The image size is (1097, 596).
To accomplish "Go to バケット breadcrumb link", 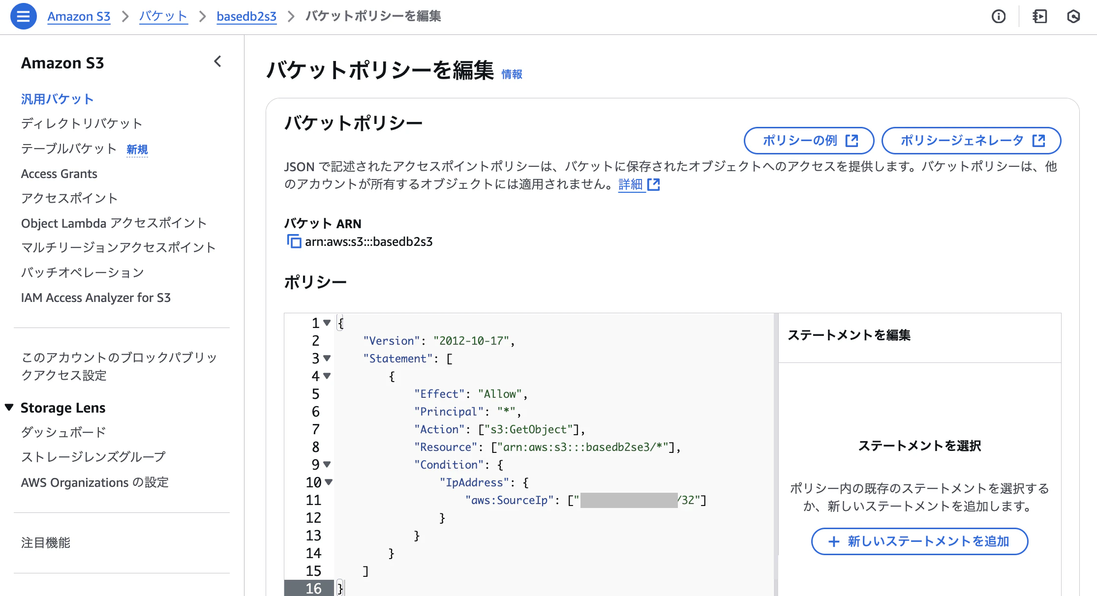I will (163, 16).
